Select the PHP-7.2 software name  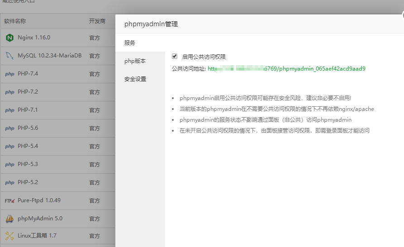(28, 92)
